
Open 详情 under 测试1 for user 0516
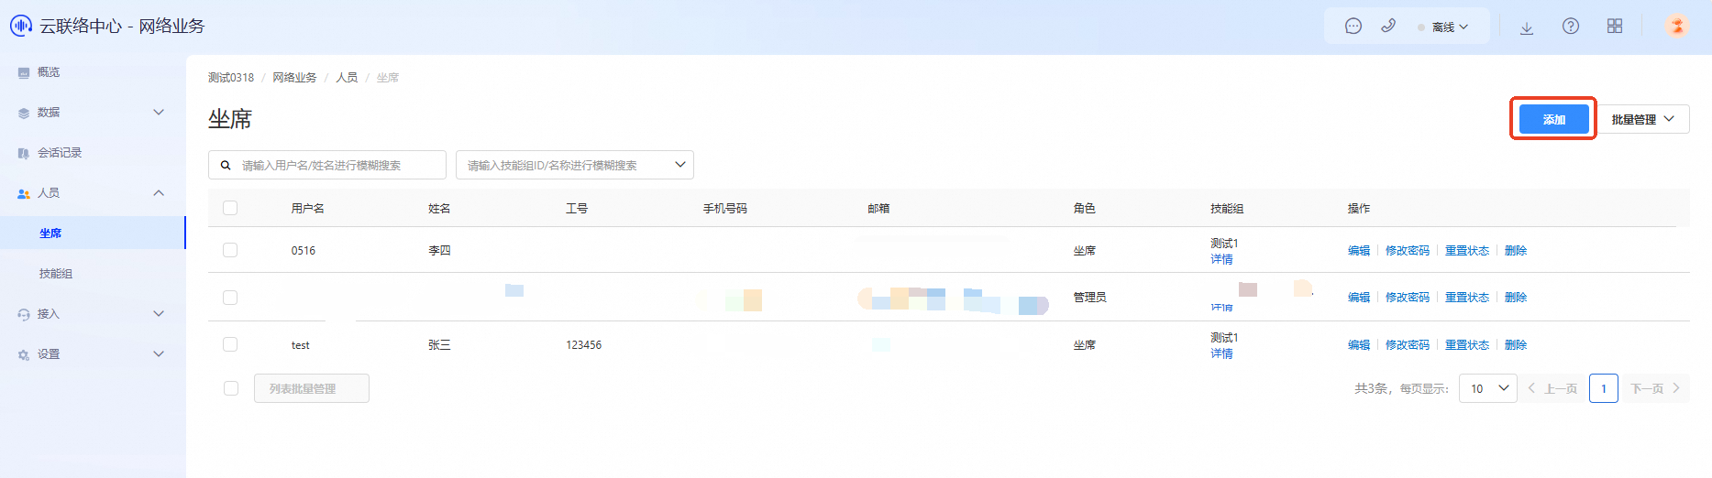1221,259
